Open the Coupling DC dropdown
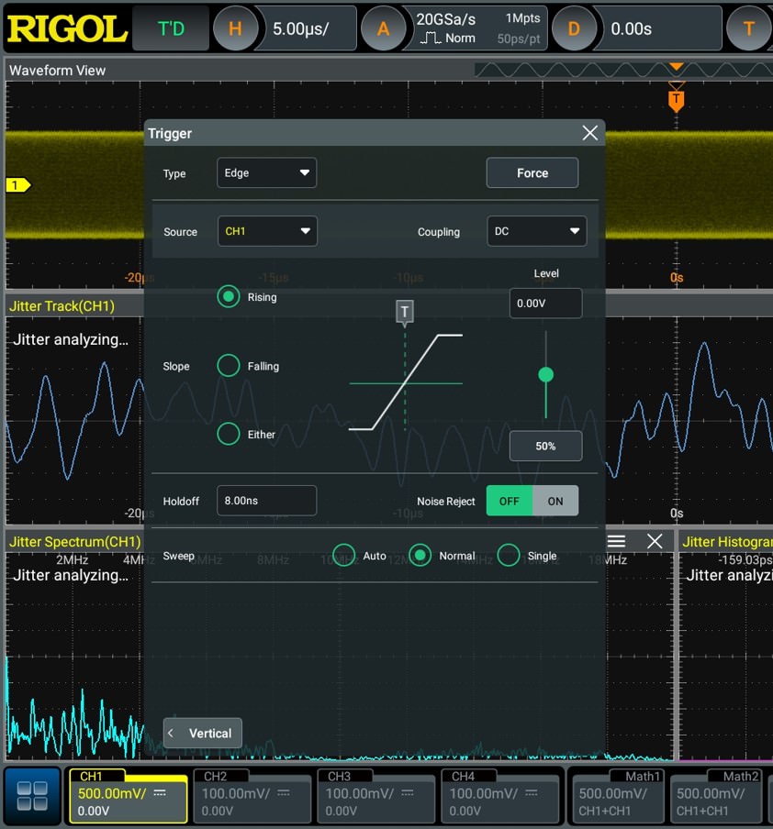Viewport: 773px width, 829px height. (x=537, y=231)
